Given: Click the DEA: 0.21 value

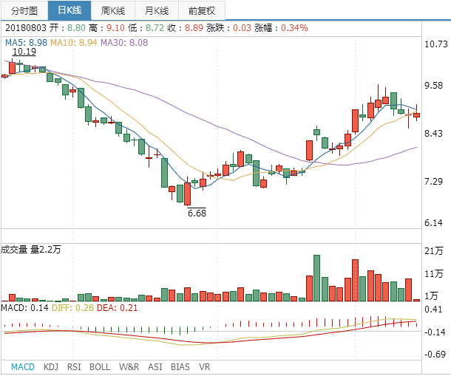Looking at the screenshot, I should point(118,308).
